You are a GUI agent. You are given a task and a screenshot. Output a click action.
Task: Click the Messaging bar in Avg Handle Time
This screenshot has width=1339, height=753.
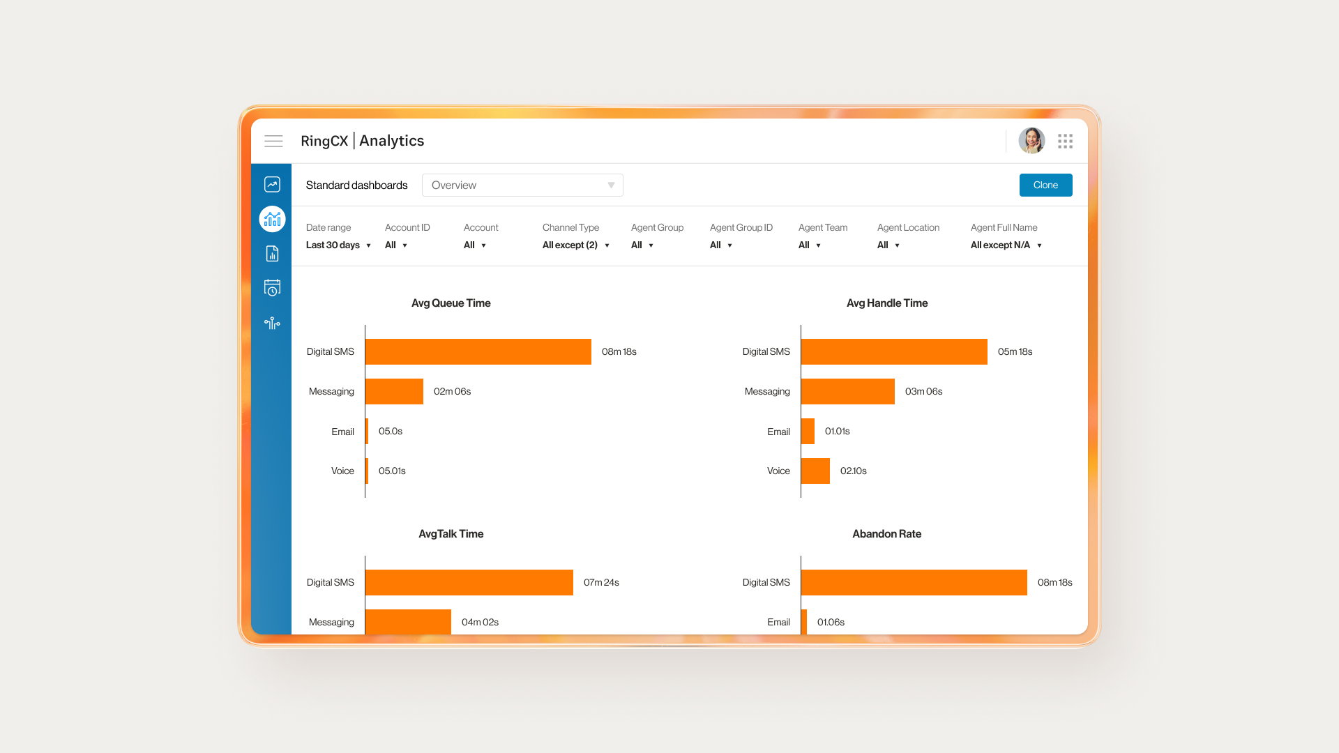coord(847,392)
